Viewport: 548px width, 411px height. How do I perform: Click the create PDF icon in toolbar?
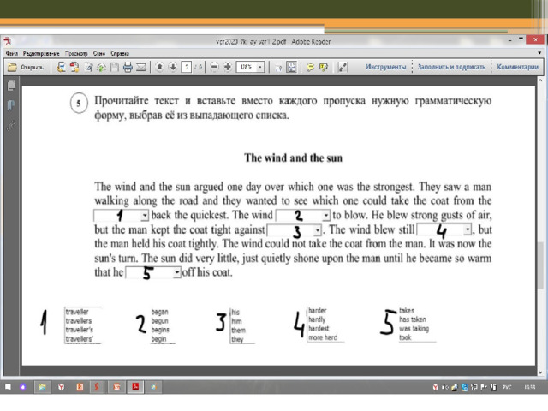tap(74, 67)
